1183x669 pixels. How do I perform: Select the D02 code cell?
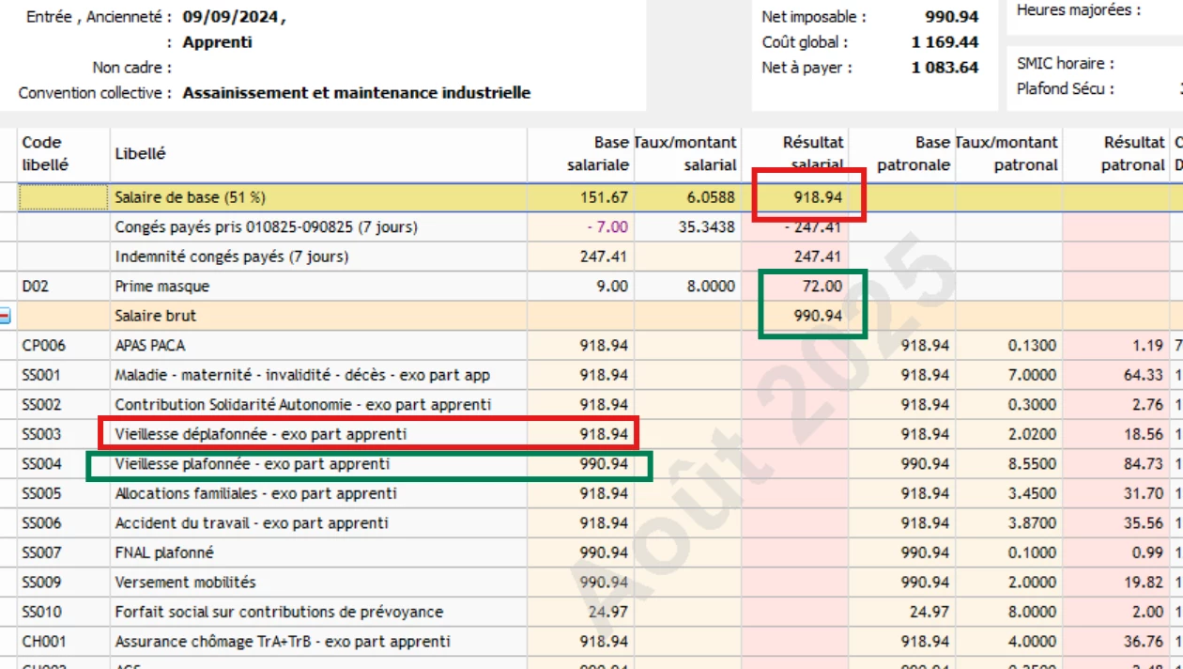[35, 286]
